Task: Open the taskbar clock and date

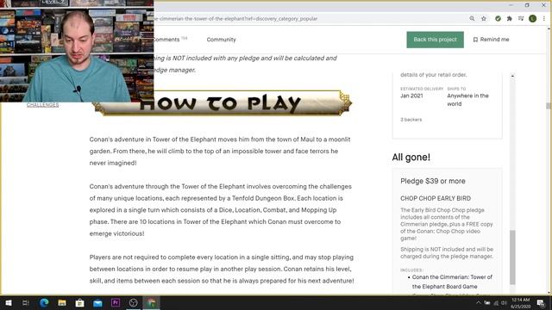Action: [520, 303]
